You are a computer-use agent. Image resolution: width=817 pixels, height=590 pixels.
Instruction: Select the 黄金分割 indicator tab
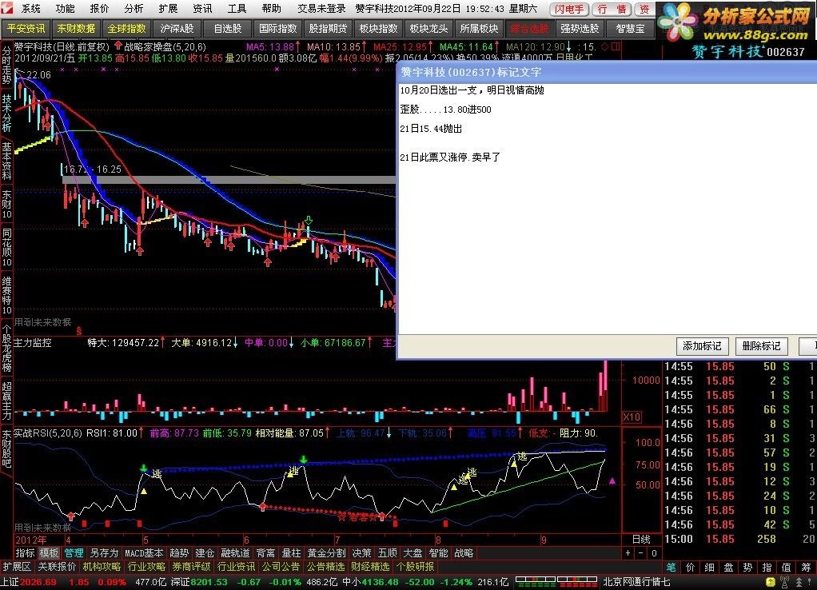pyautogui.click(x=326, y=553)
